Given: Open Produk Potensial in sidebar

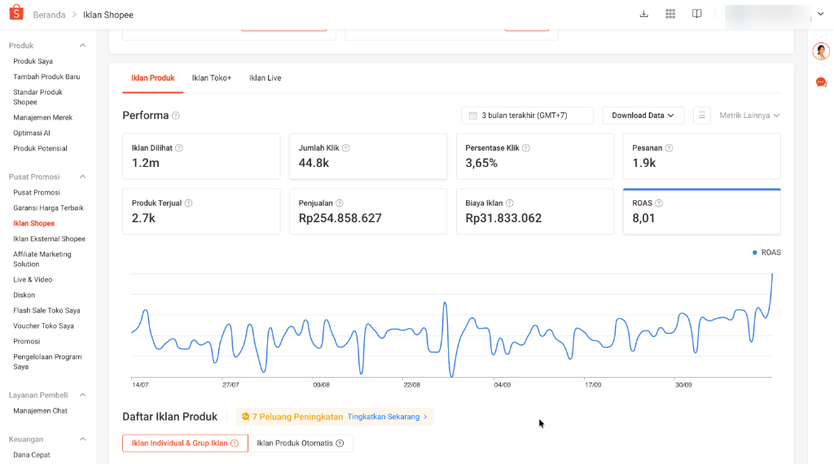Looking at the screenshot, I should 41,149.
